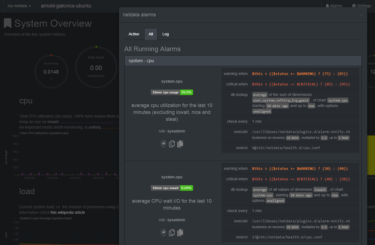Click the pin-shaped icon under the cpu iowait alarm
The width and height of the screenshot is (375, 245).
(164, 233)
